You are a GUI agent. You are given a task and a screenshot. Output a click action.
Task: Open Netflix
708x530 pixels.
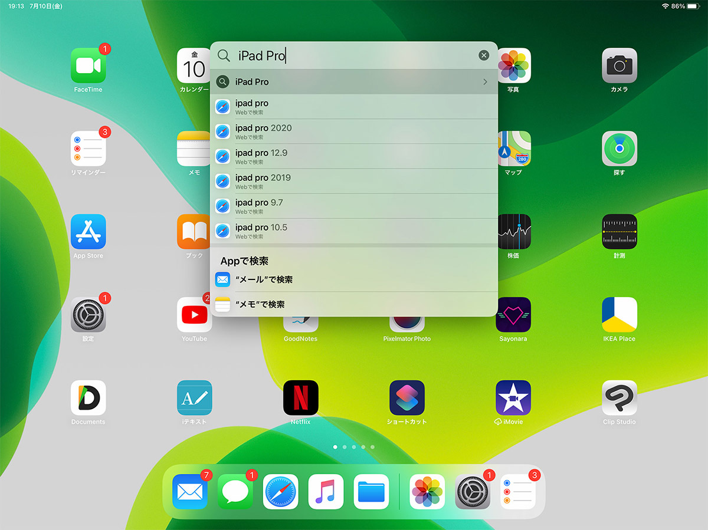(300, 398)
